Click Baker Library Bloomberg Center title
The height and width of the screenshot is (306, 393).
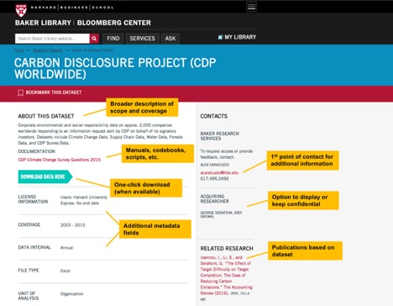[x=83, y=23]
